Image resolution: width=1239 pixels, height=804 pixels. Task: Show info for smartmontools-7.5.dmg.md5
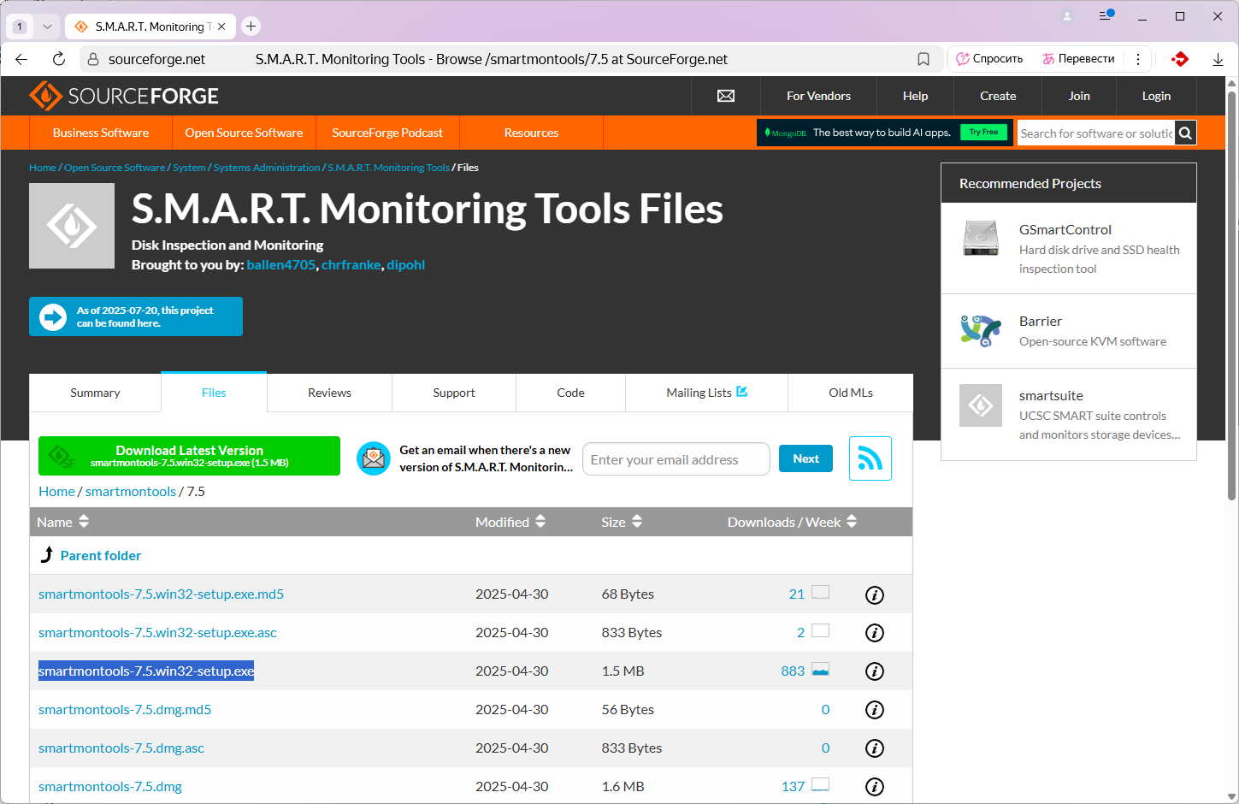click(875, 710)
